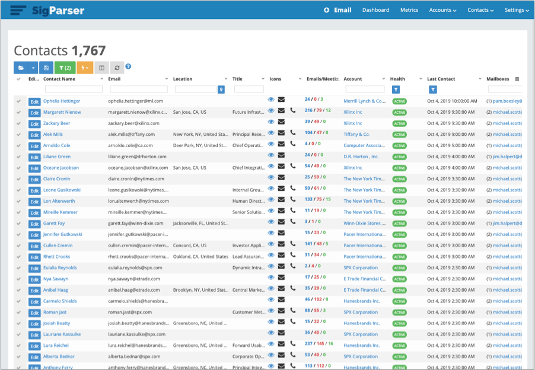Select the Liliane Green row checkmark
This screenshot has width=535, height=370.
[19, 157]
